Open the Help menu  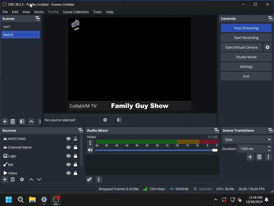point(109,12)
